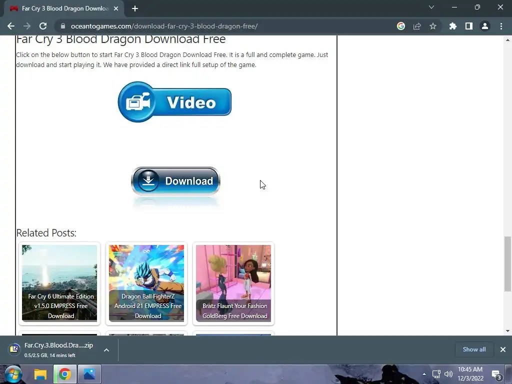Expand download item options chevron
512x384 pixels.
pyautogui.click(x=106, y=349)
